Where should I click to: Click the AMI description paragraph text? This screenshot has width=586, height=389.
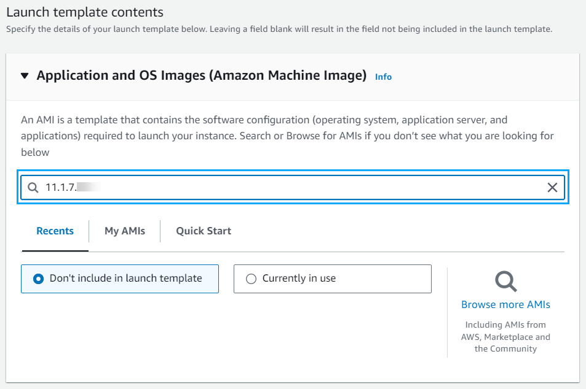287,136
